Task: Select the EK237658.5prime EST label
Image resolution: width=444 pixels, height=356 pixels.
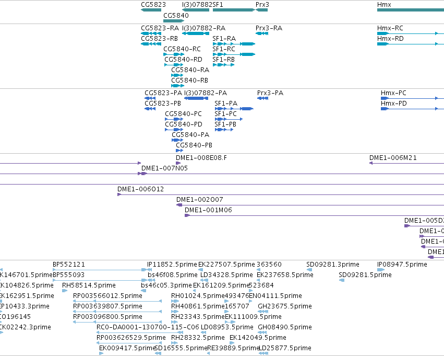Action: click(x=285, y=275)
